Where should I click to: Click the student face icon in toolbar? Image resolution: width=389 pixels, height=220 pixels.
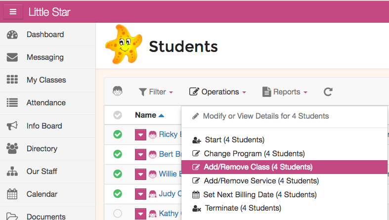point(118,91)
